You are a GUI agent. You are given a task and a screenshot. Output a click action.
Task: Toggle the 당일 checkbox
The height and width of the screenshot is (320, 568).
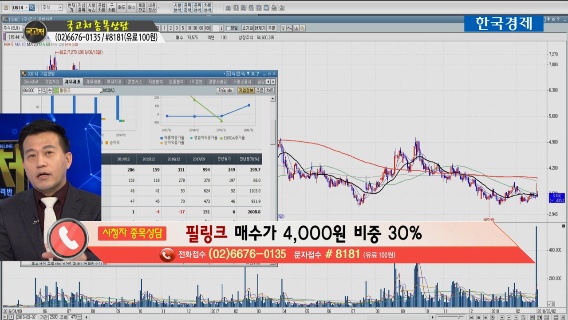tap(229, 28)
